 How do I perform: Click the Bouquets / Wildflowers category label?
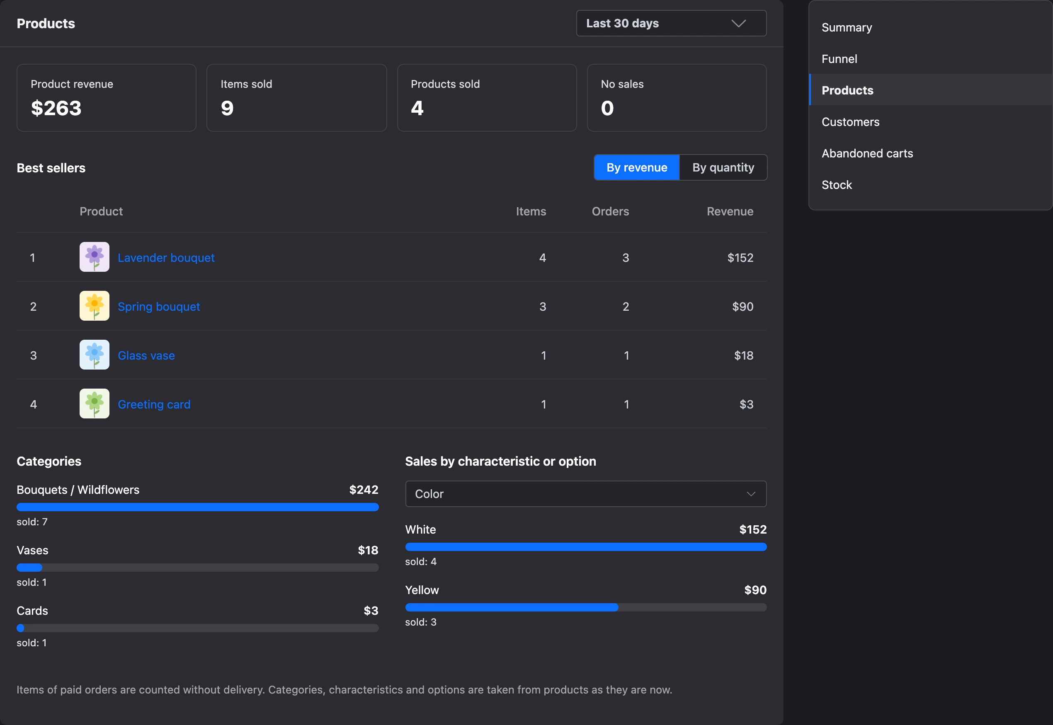[78, 490]
